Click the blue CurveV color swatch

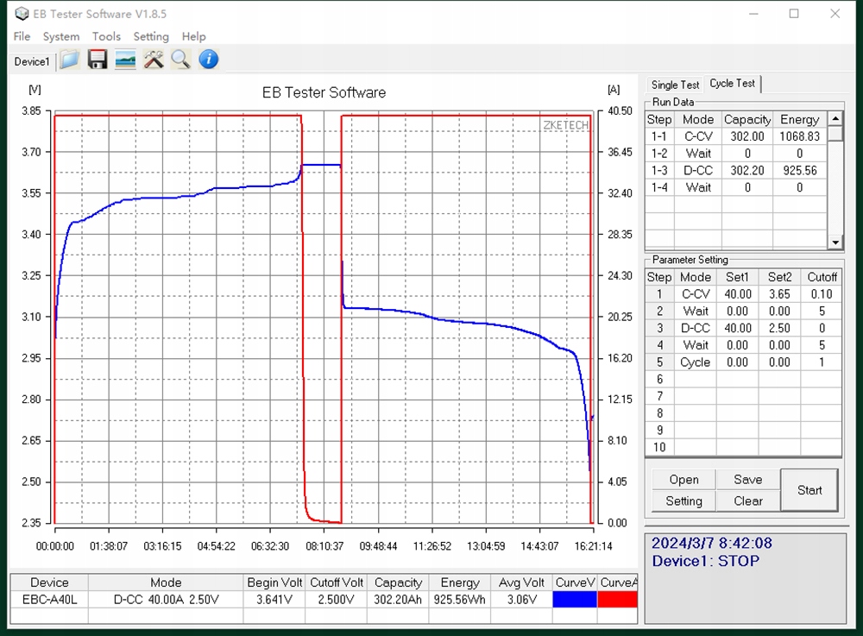tap(575, 600)
